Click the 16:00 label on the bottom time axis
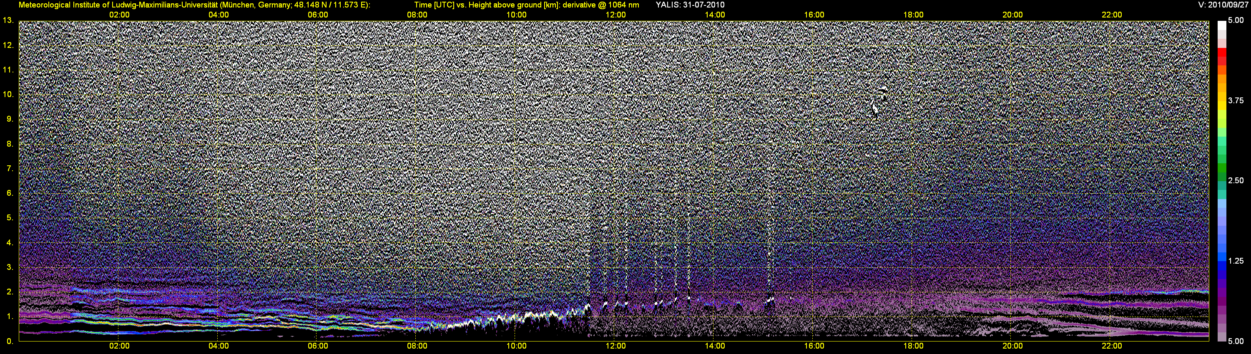Image resolution: width=1251 pixels, height=354 pixels. pyautogui.click(x=814, y=346)
